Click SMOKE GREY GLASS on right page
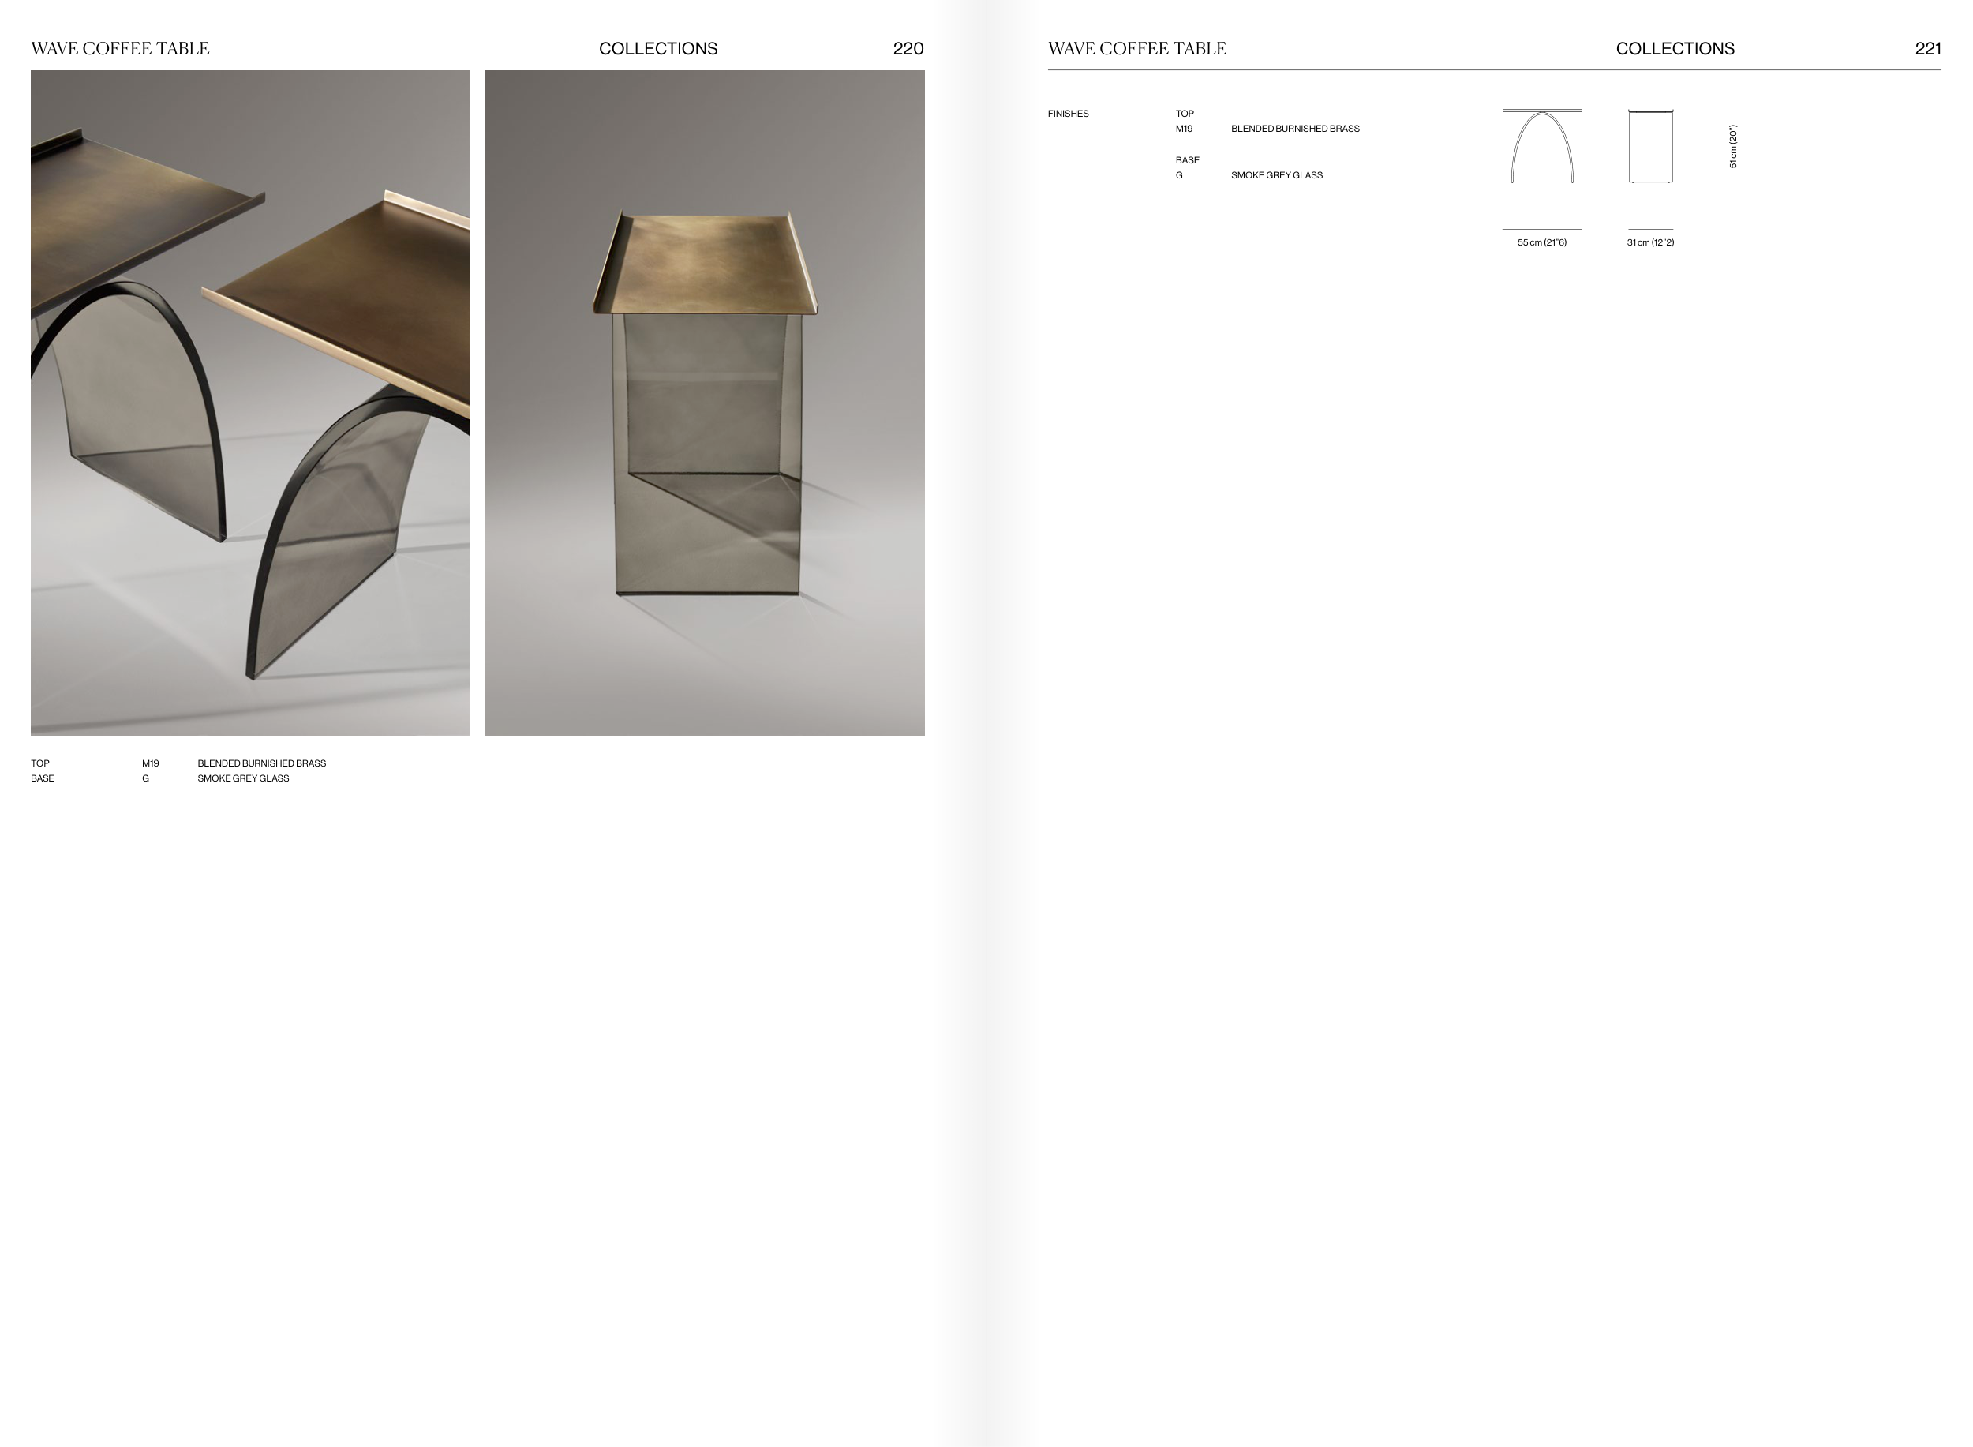 pos(1276,175)
